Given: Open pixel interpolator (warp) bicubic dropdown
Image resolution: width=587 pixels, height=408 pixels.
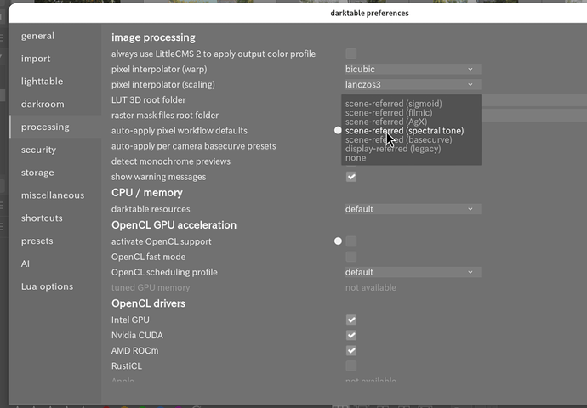Looking at the screenshot, I should pyautogui.click(x=413, y=69).
